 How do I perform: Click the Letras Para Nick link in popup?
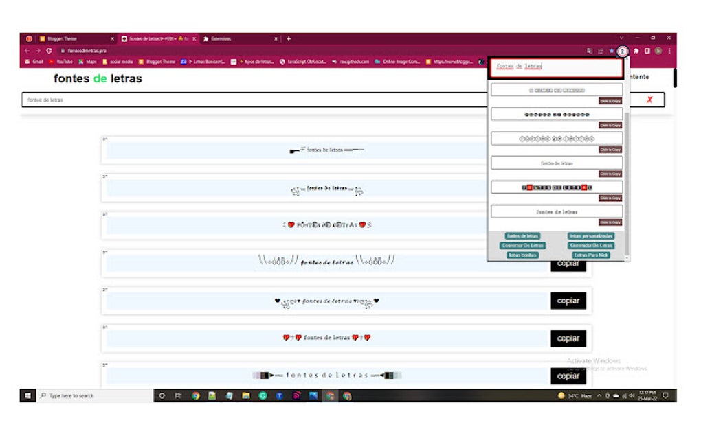[591, 255]
